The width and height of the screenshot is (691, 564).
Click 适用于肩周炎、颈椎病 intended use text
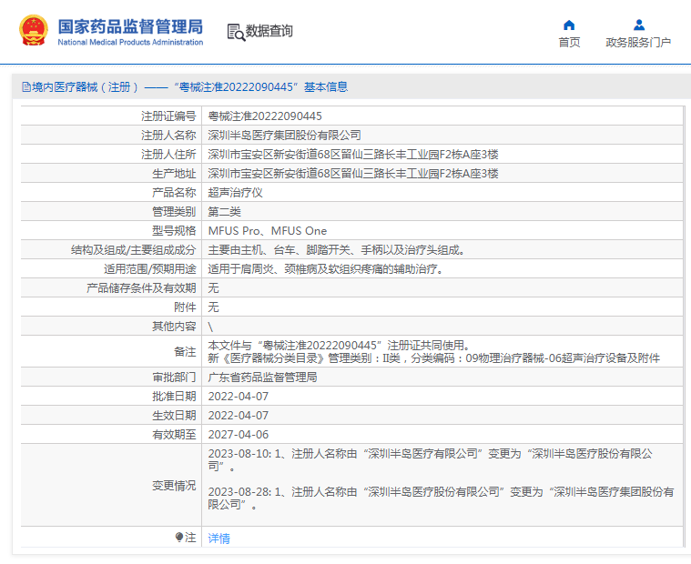pyautogui.click(x=326, y=269)
